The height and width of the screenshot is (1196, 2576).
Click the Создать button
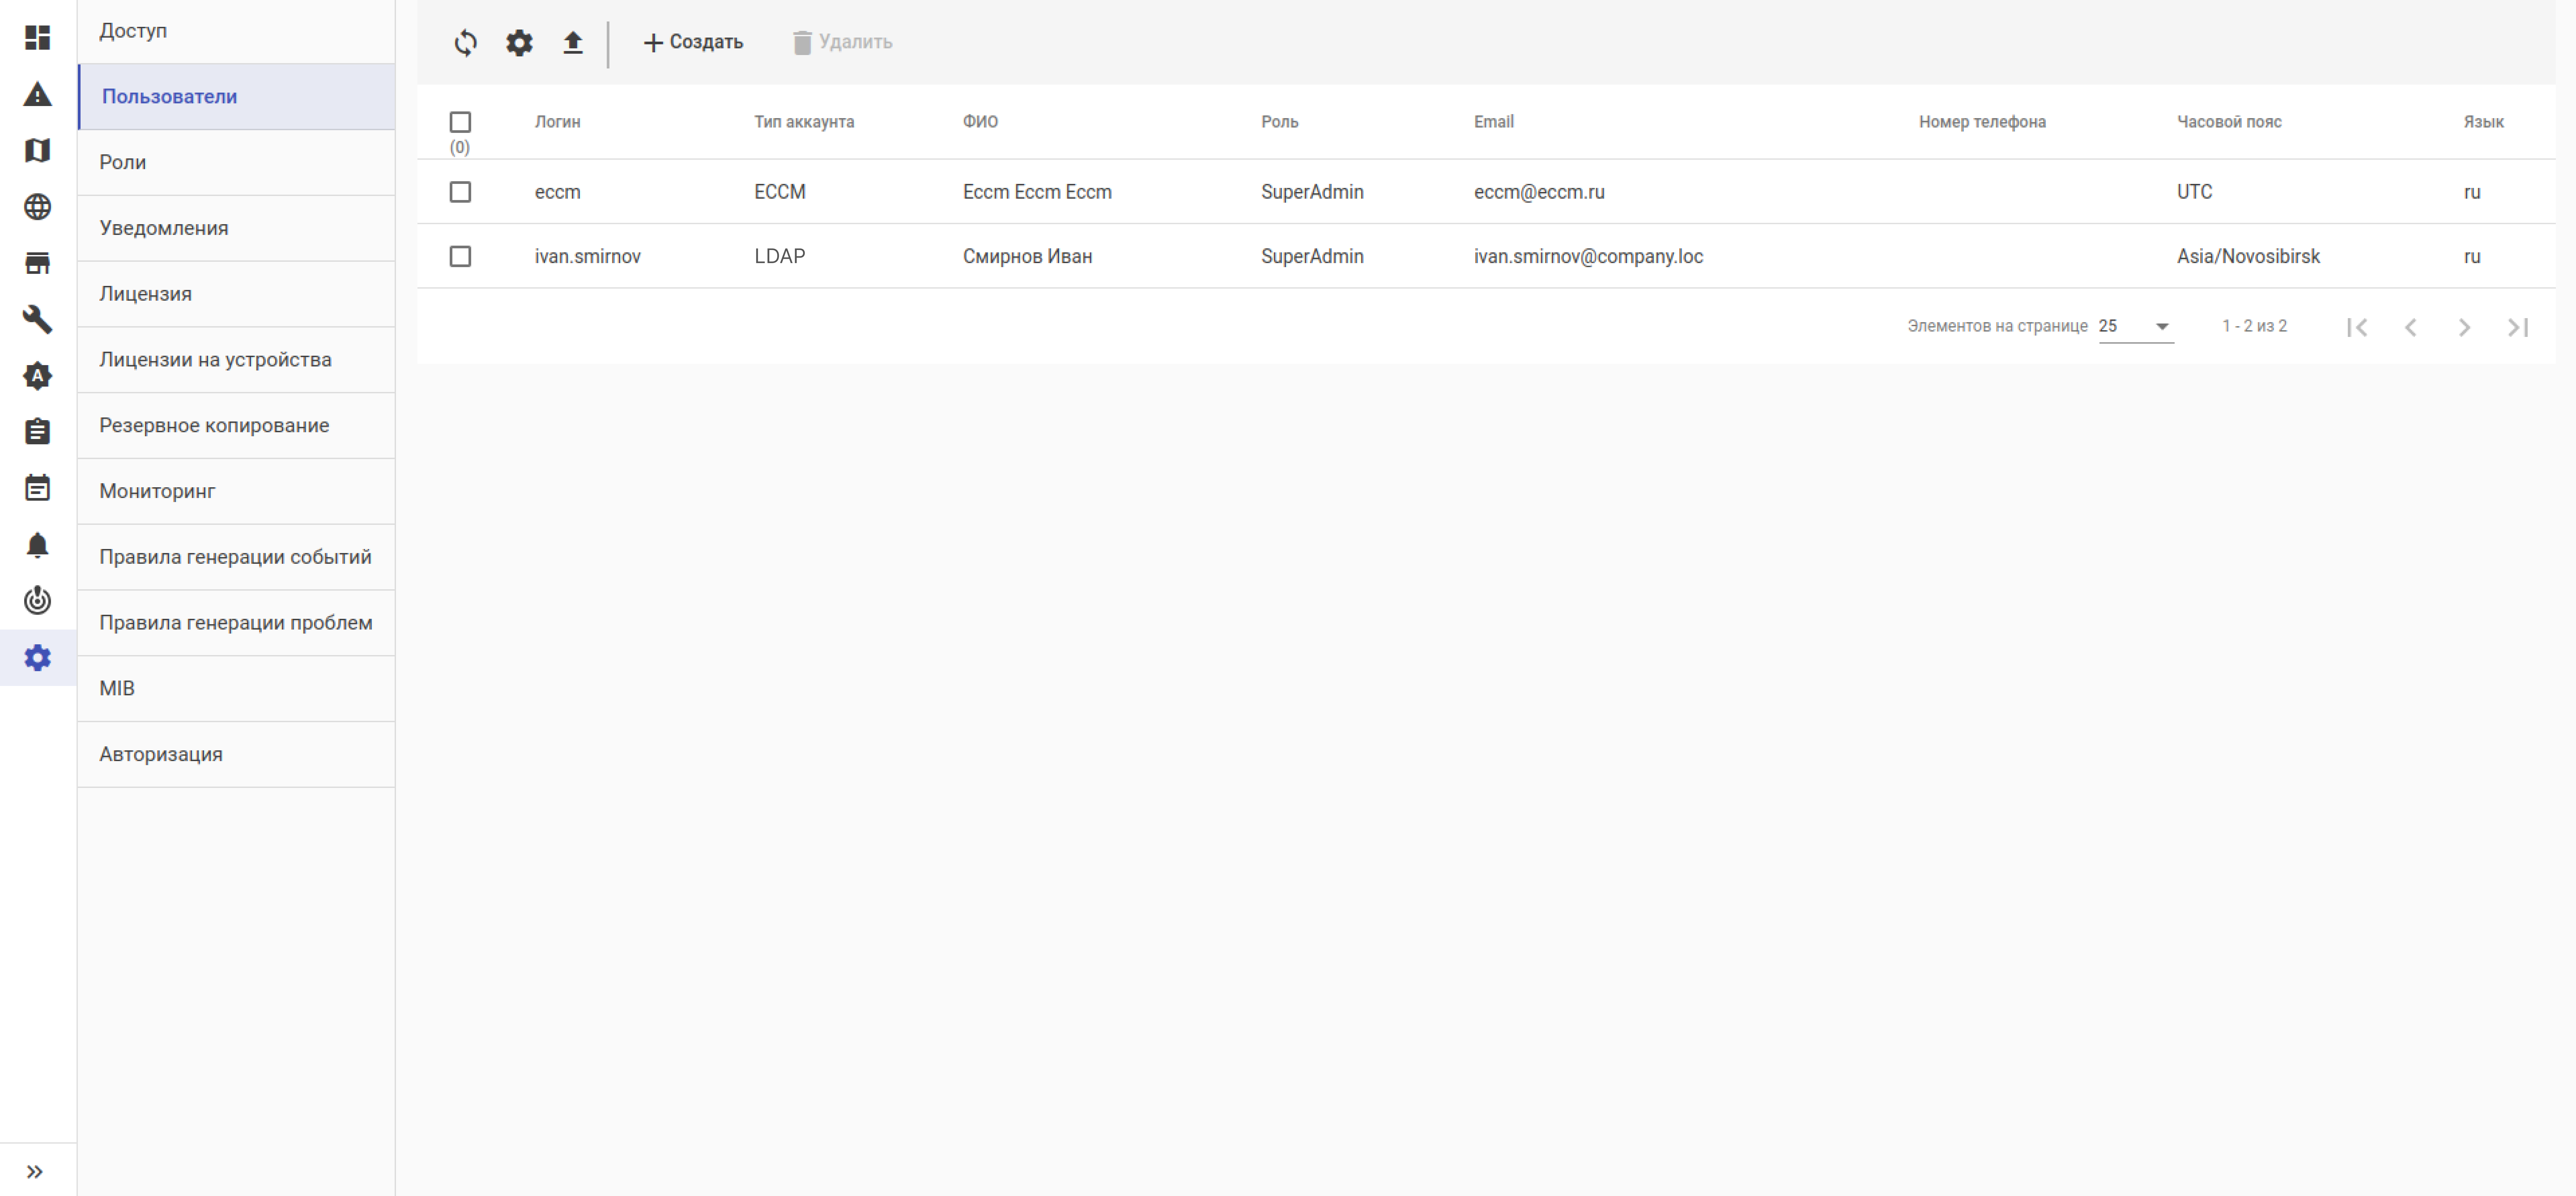coord(693,42)
